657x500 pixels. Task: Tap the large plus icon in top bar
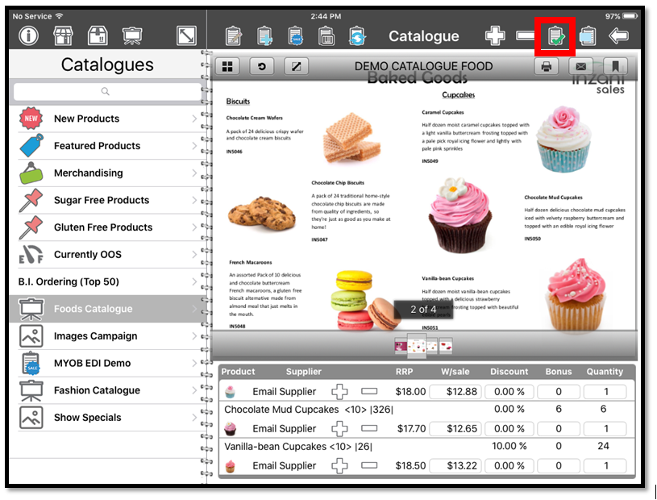coord(495,36)
